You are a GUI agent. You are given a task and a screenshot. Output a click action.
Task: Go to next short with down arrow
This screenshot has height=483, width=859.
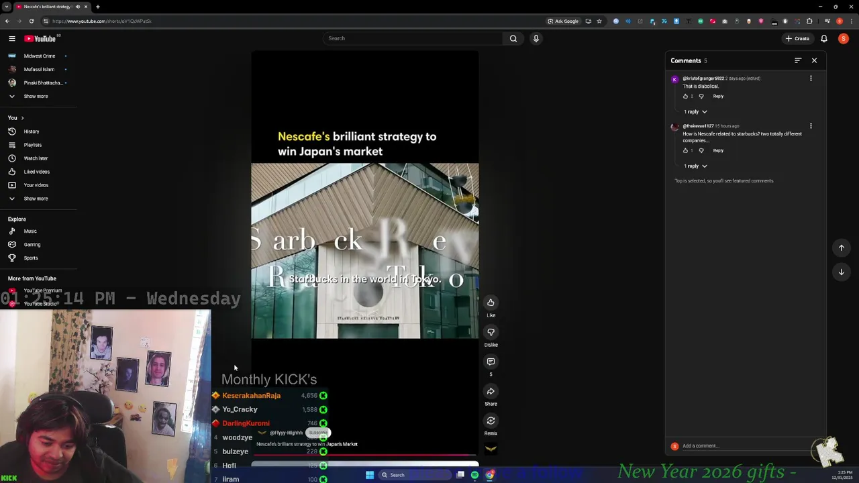842,272
